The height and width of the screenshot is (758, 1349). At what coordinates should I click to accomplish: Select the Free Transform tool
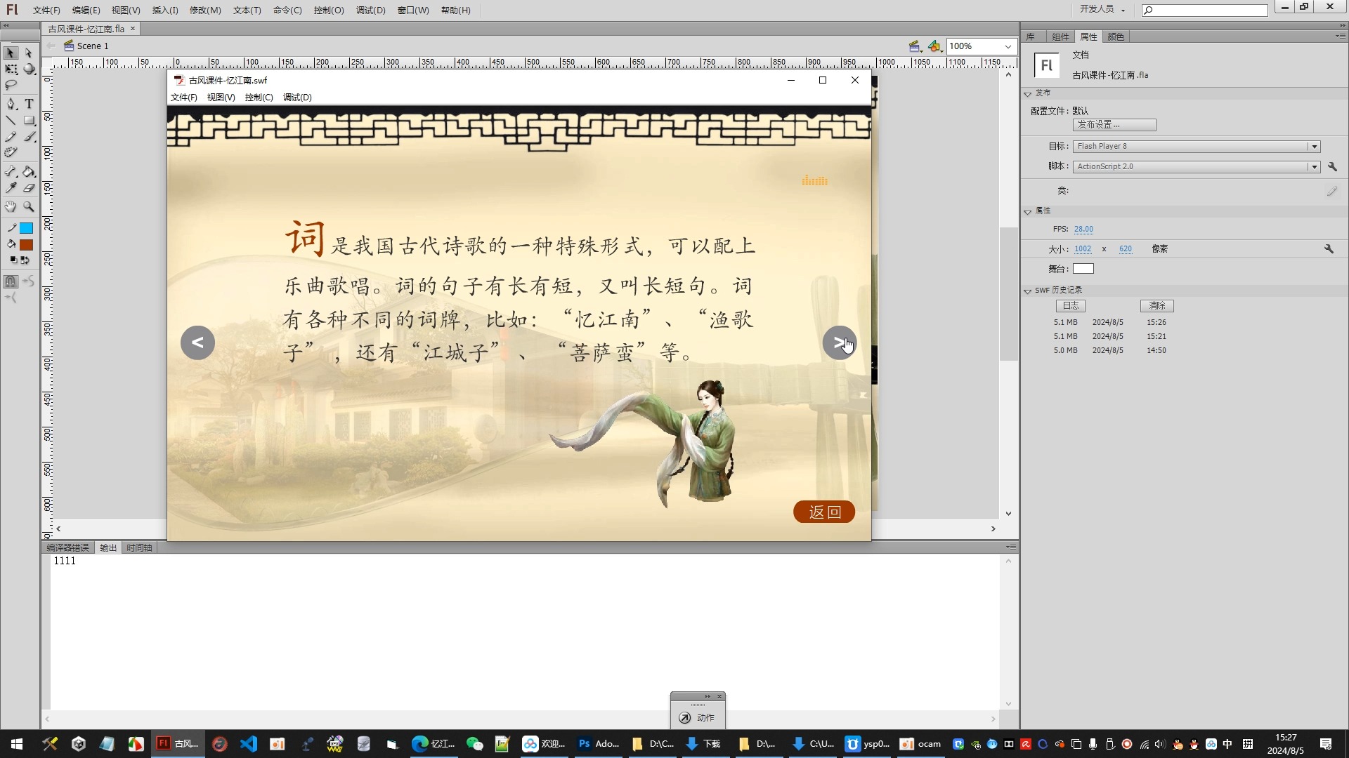[x=11, y=69]
